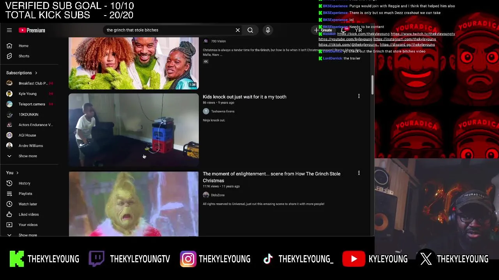Click the Tashawna Evans channel avatar

pyautogui.click(x=206, y=111)
